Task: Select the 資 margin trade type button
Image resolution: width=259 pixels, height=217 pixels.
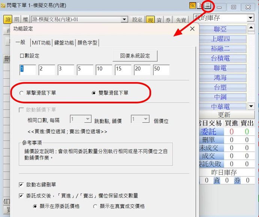Action: click(x=159, y=20)
